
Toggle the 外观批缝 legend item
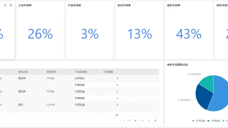tap(198, 121)
